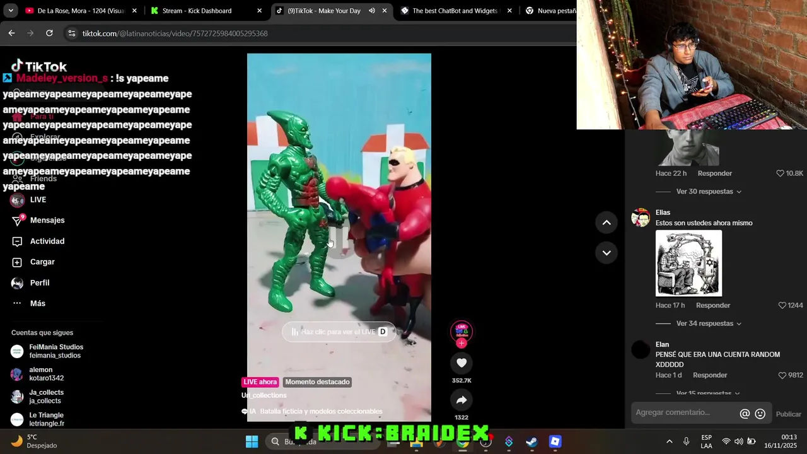Click the Publicar button
The image size is (807, 454).
788,414
